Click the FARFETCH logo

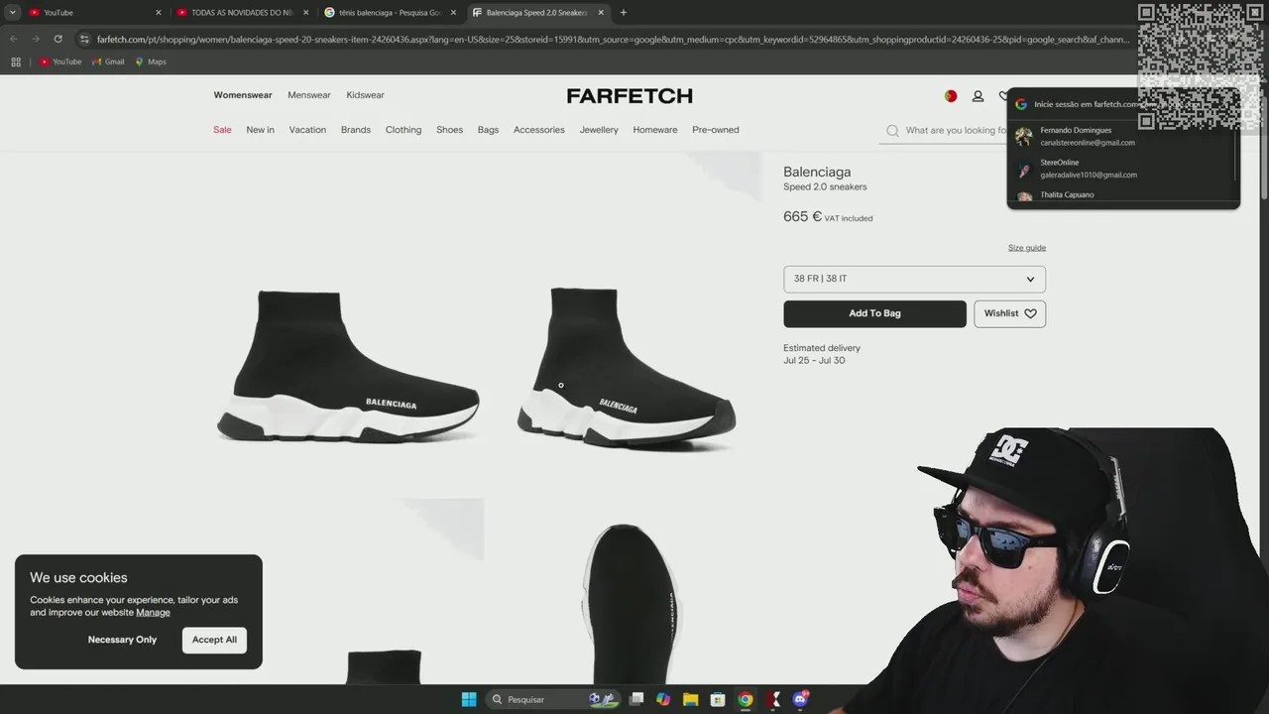630,96
